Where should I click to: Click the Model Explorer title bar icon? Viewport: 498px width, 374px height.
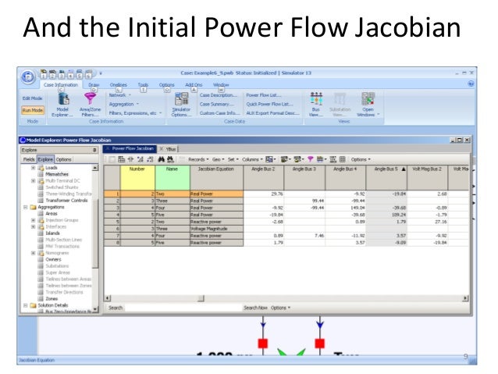(23, 140)
